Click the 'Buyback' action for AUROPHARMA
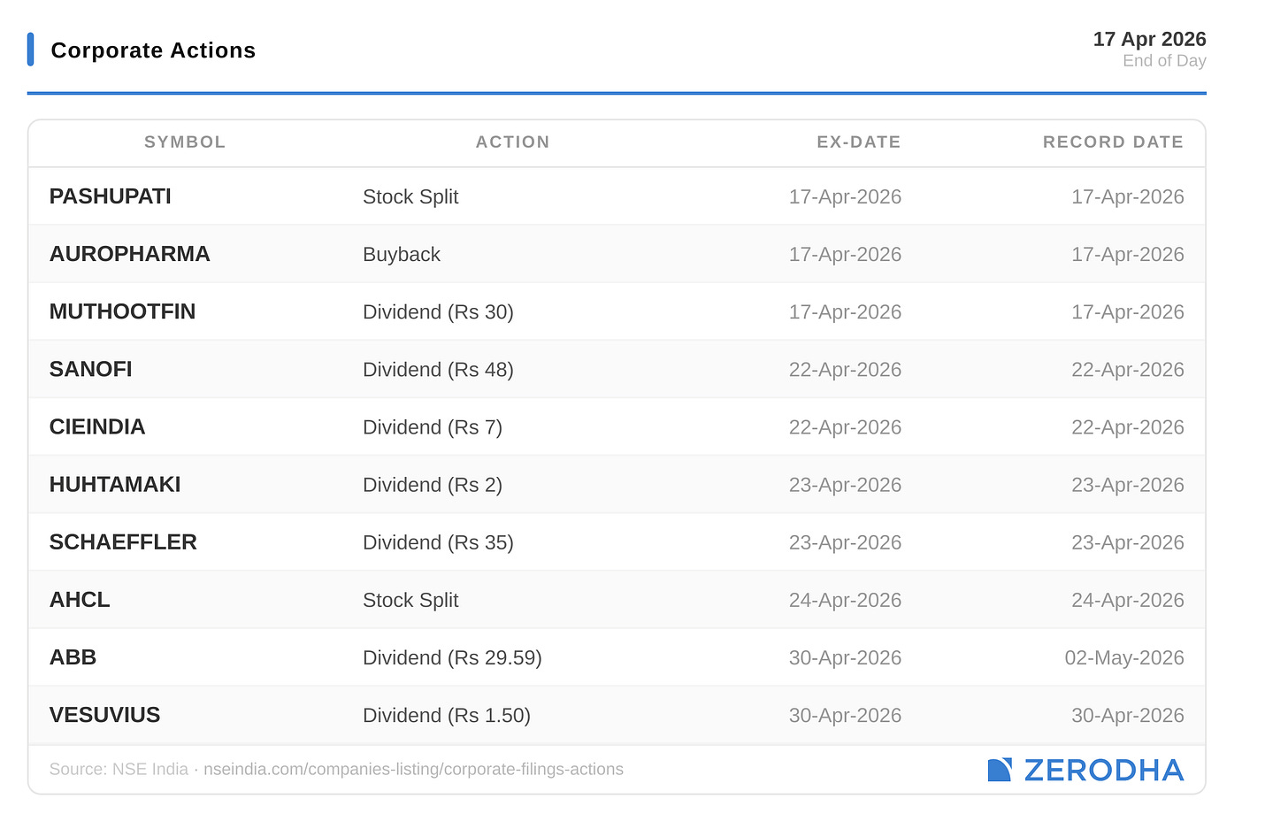Viewport: 1288px width, 829px height. point(402,255)
